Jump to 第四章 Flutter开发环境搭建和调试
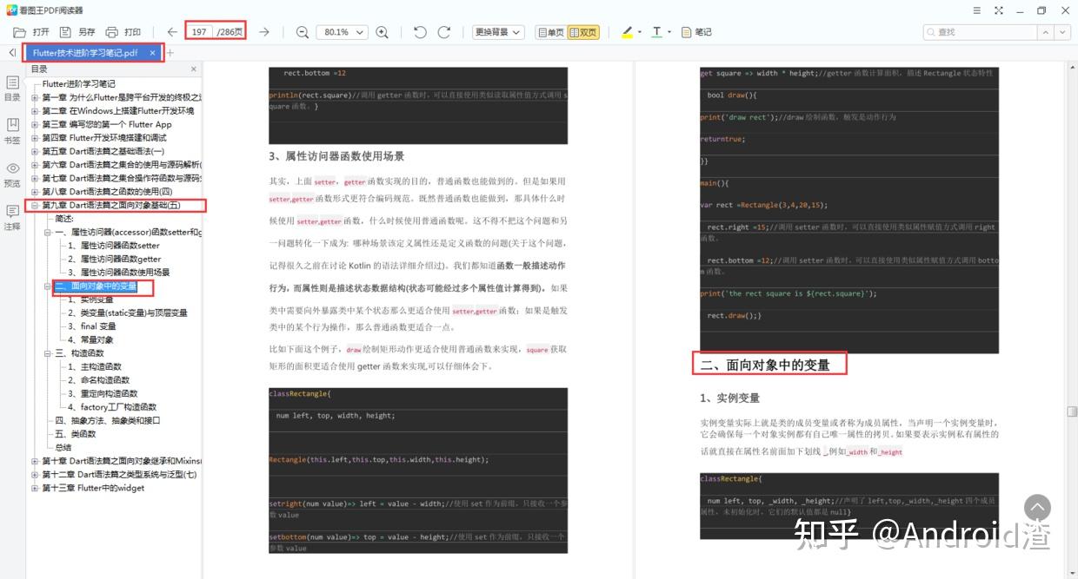 (x=103, y=138)
